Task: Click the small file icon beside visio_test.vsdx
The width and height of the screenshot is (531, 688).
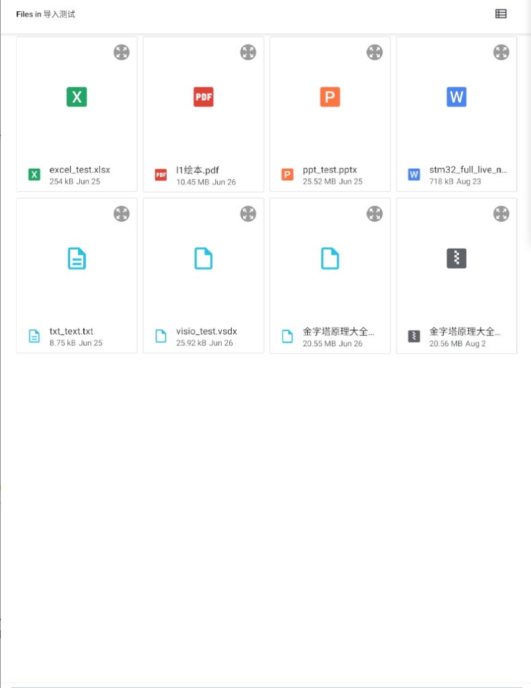Action: (x=161, y=336)
